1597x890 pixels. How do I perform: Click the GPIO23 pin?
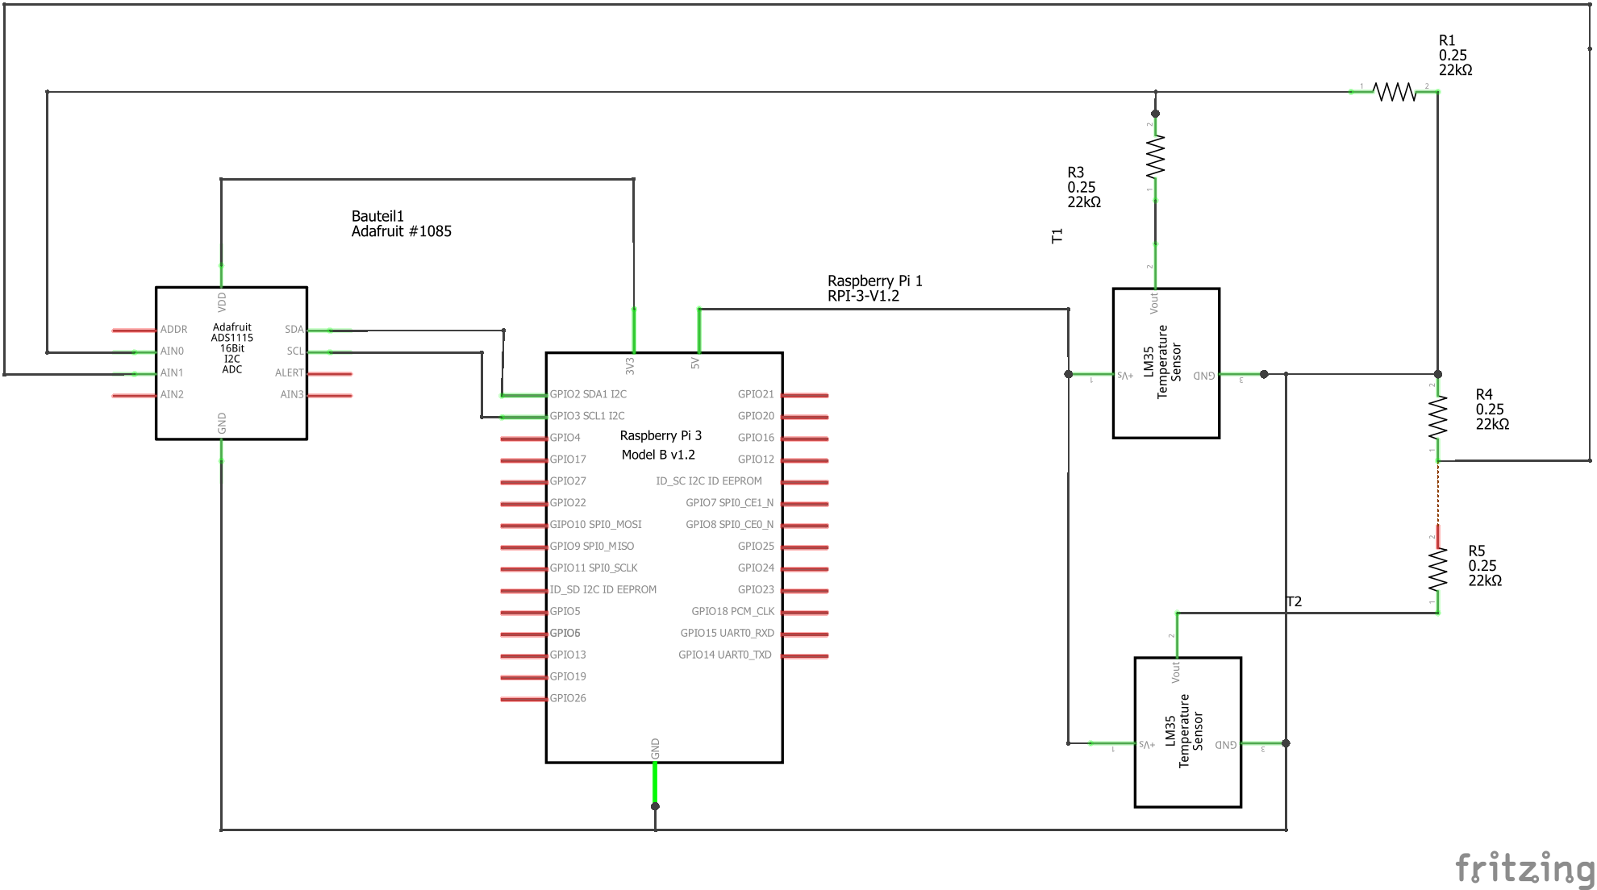coord(805,590)
